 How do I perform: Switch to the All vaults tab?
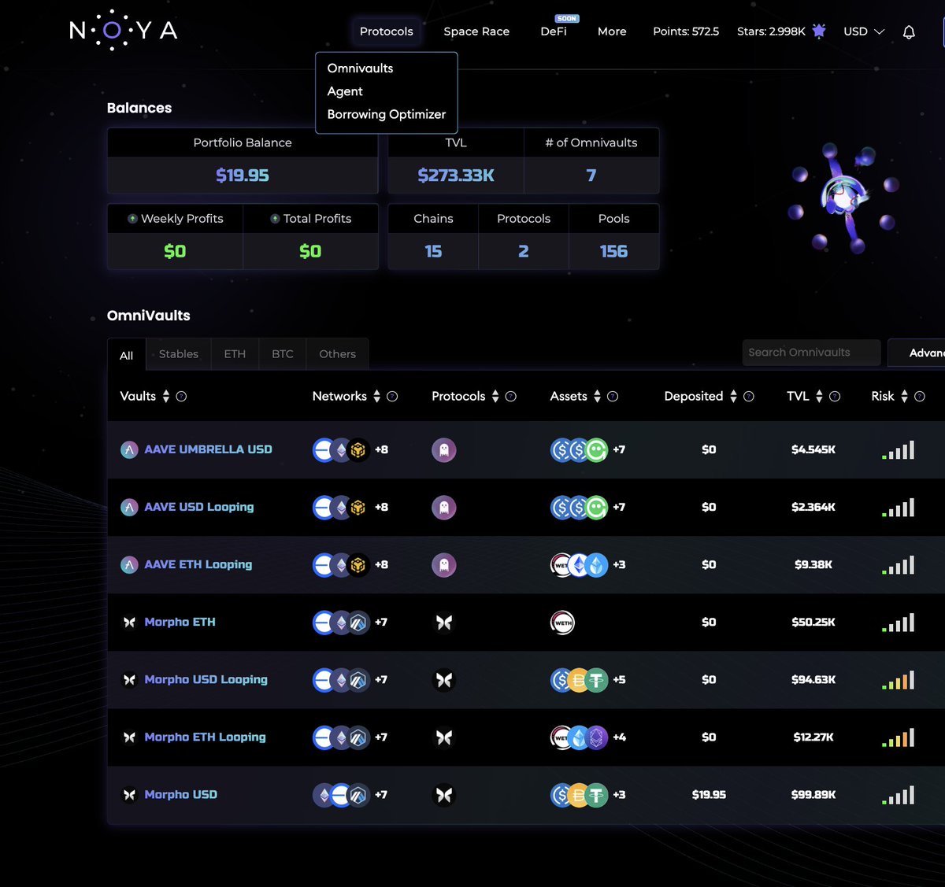click(x=126, y=356)
